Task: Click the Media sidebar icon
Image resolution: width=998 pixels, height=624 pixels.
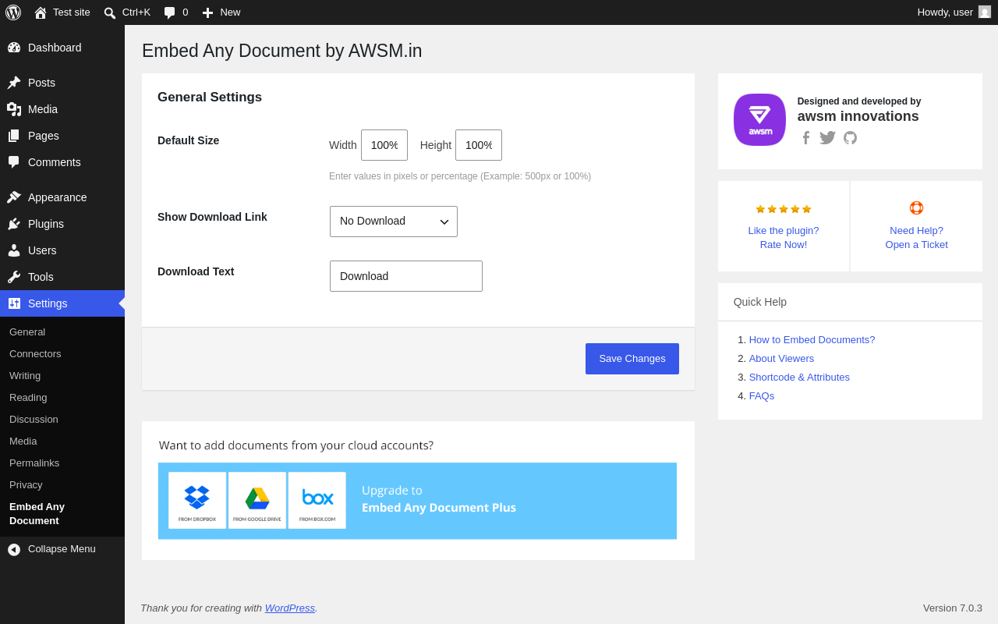Action: point(14,109)
